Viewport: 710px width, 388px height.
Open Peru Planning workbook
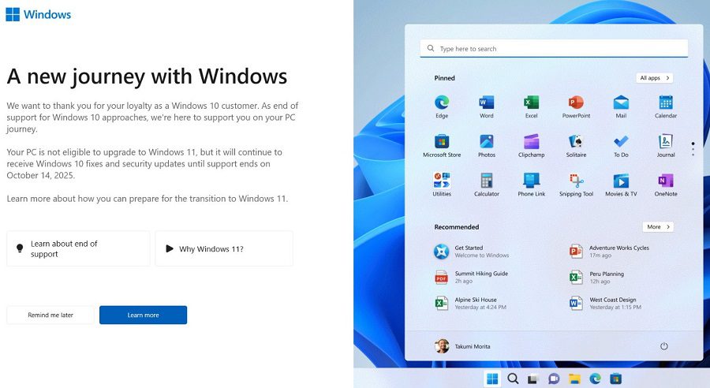click(x=597, y=277)
